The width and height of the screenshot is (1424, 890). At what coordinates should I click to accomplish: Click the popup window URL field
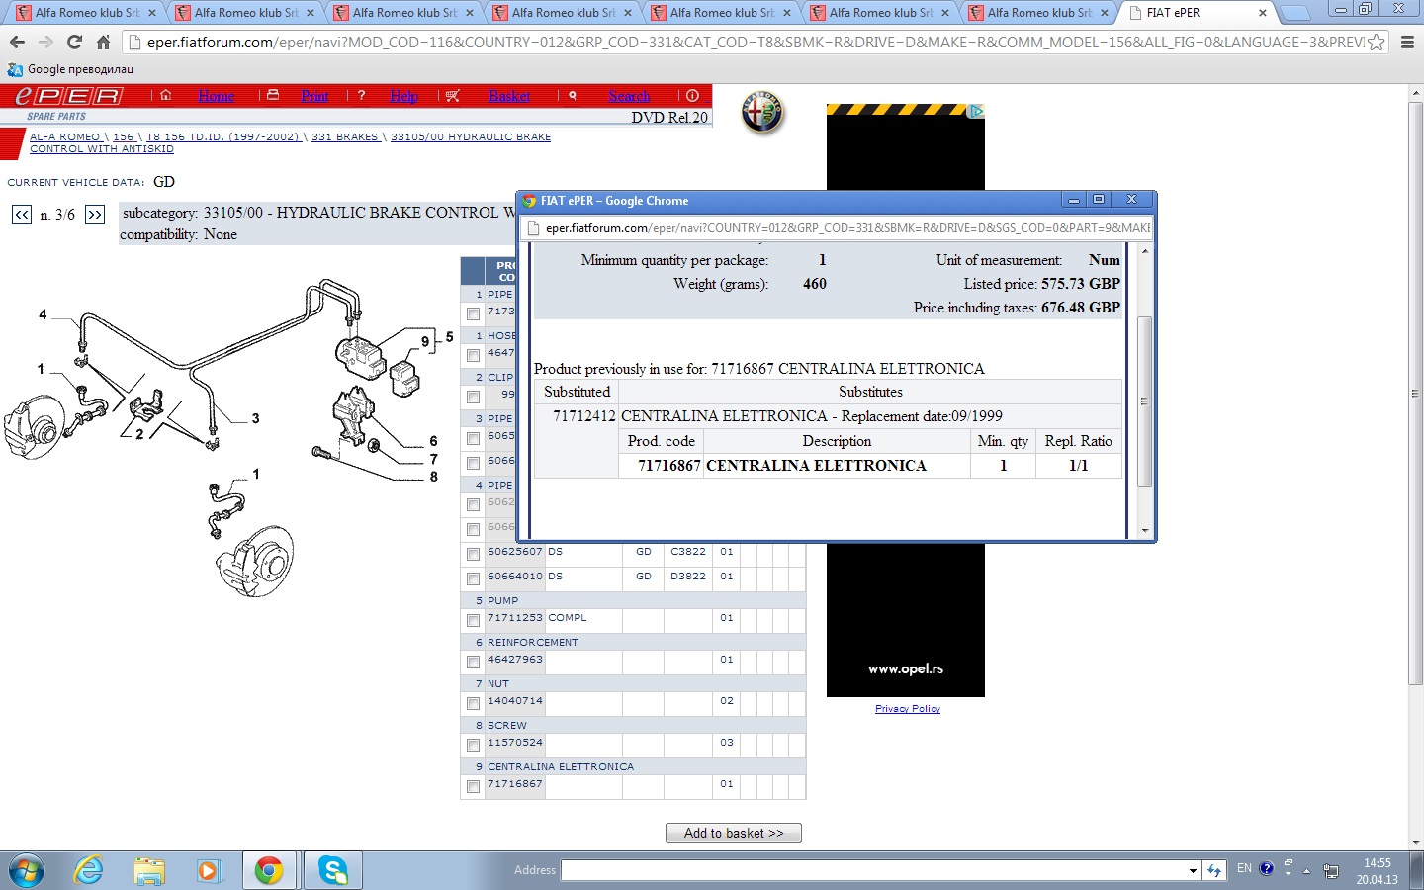click(x=838, y=228)
